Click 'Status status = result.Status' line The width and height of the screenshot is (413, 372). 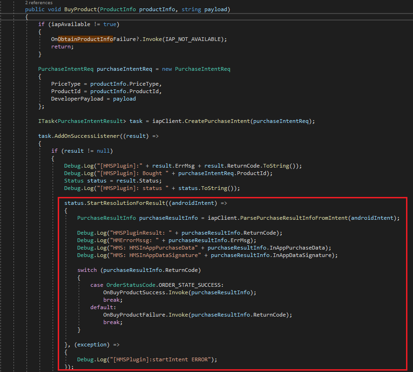pyautogui.click(x=113, y=181)
